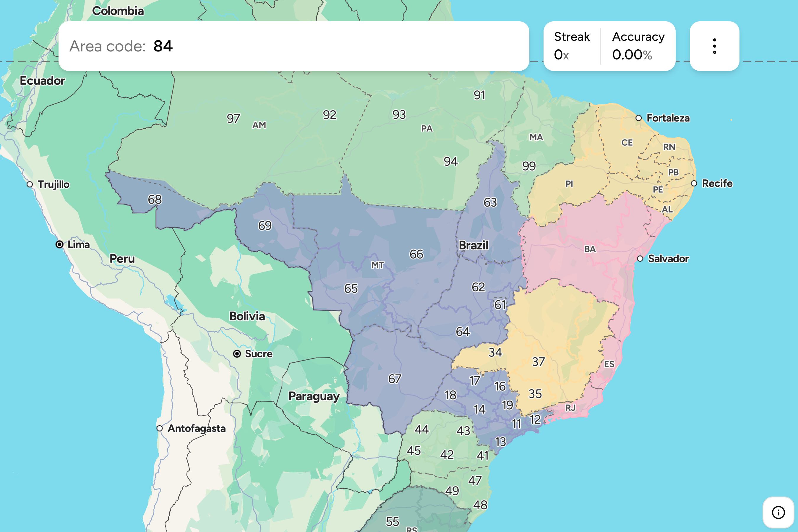Click the Fortaleza city marker
Image resolution: width=798 pixels, height=532 pixels.
coord(638,118)
